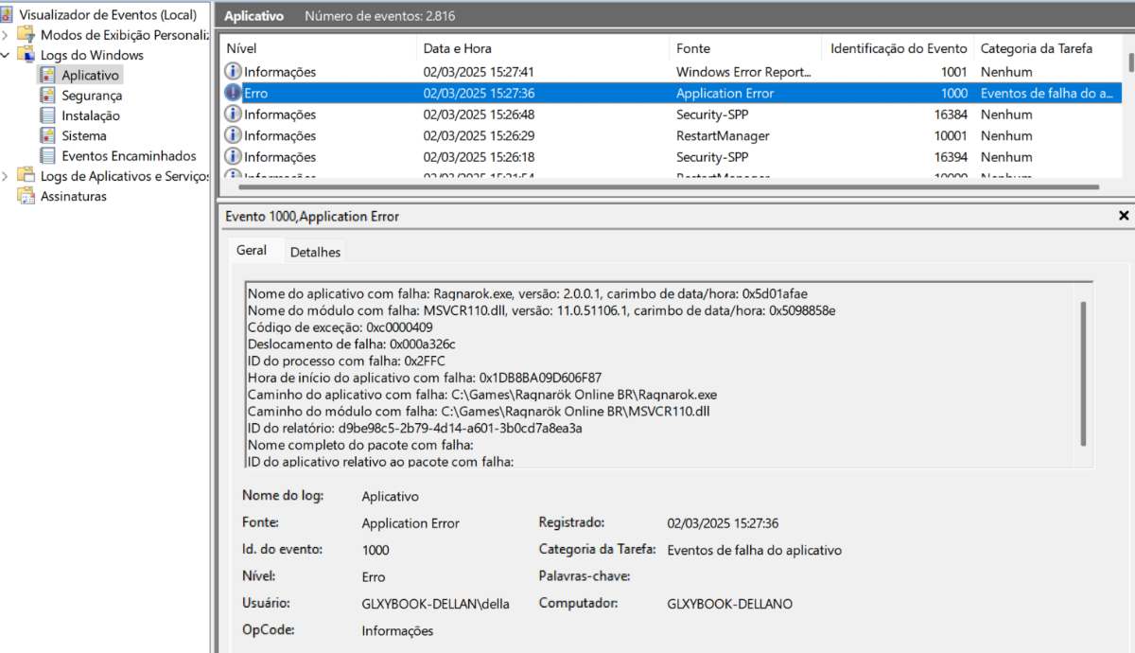Image resolution: width=1135 pixels, height=653 pixels.
Task: Select the Eventos Encaminhados log icon
Action: [x=47, y=156]
